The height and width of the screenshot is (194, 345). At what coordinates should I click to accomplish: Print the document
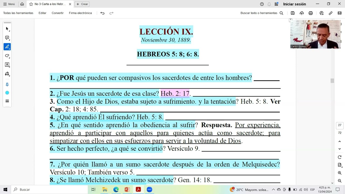[x=310, y=13]
